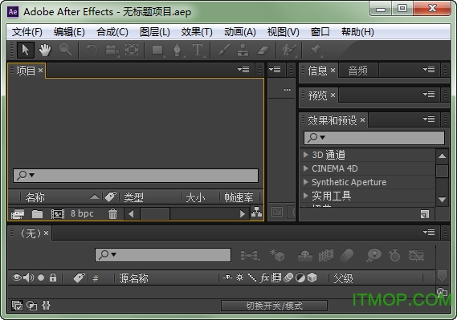Click the shy layers hide icon
Viewport: 457px width, 320px height.
[305, 255]
